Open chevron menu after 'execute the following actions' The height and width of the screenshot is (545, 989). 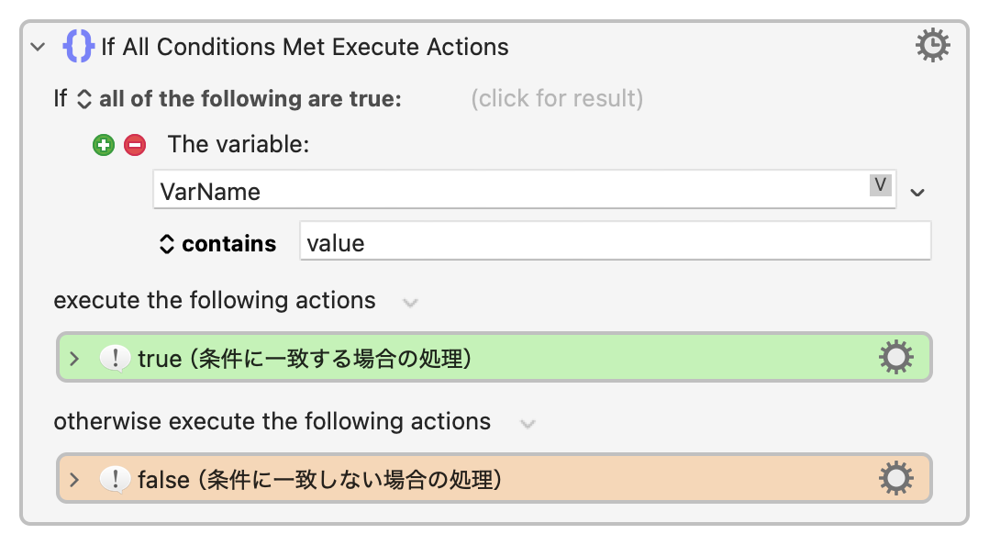(410, 302)
